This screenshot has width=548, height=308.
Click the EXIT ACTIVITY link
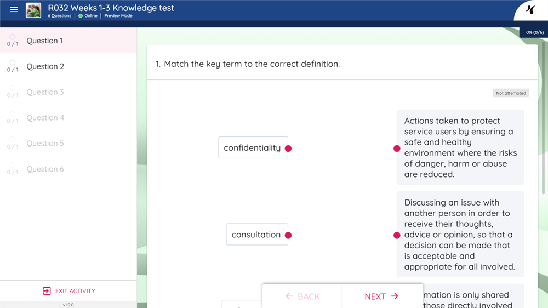69,291
